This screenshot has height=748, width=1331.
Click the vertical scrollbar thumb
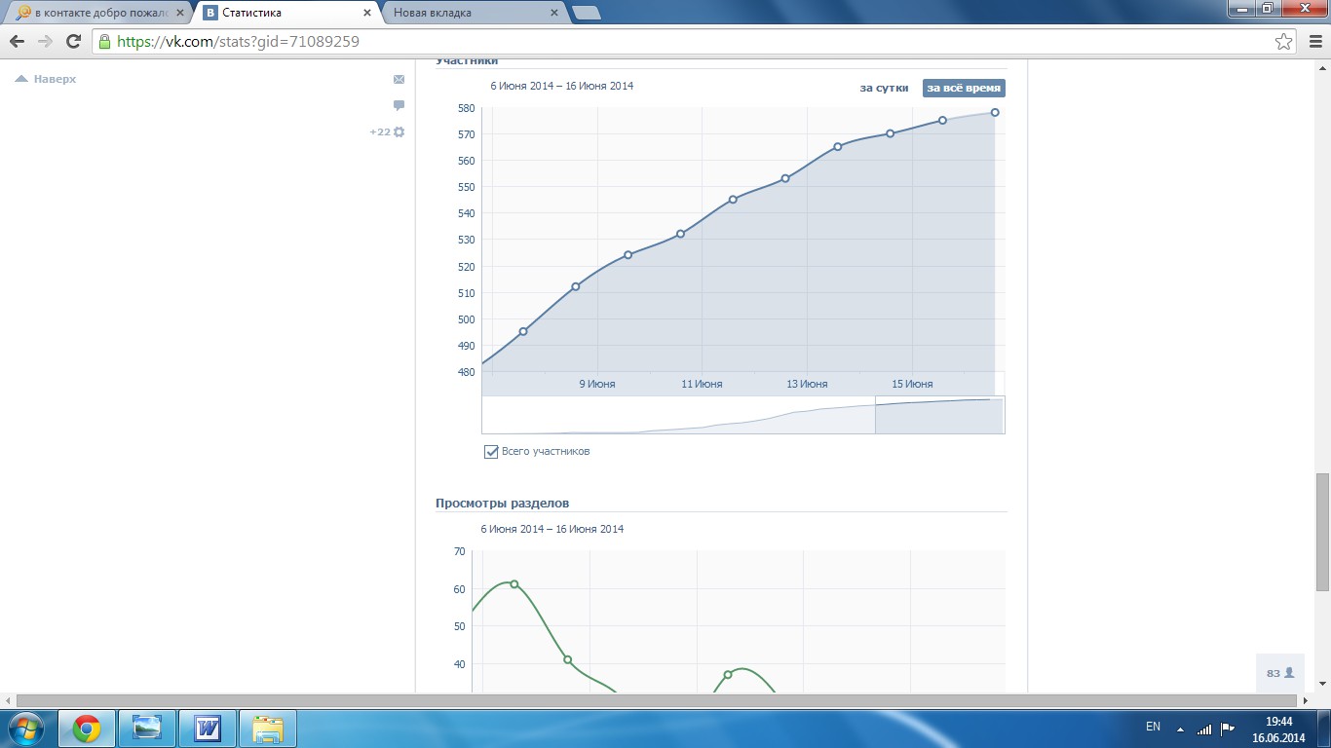tap(1322, 531)
